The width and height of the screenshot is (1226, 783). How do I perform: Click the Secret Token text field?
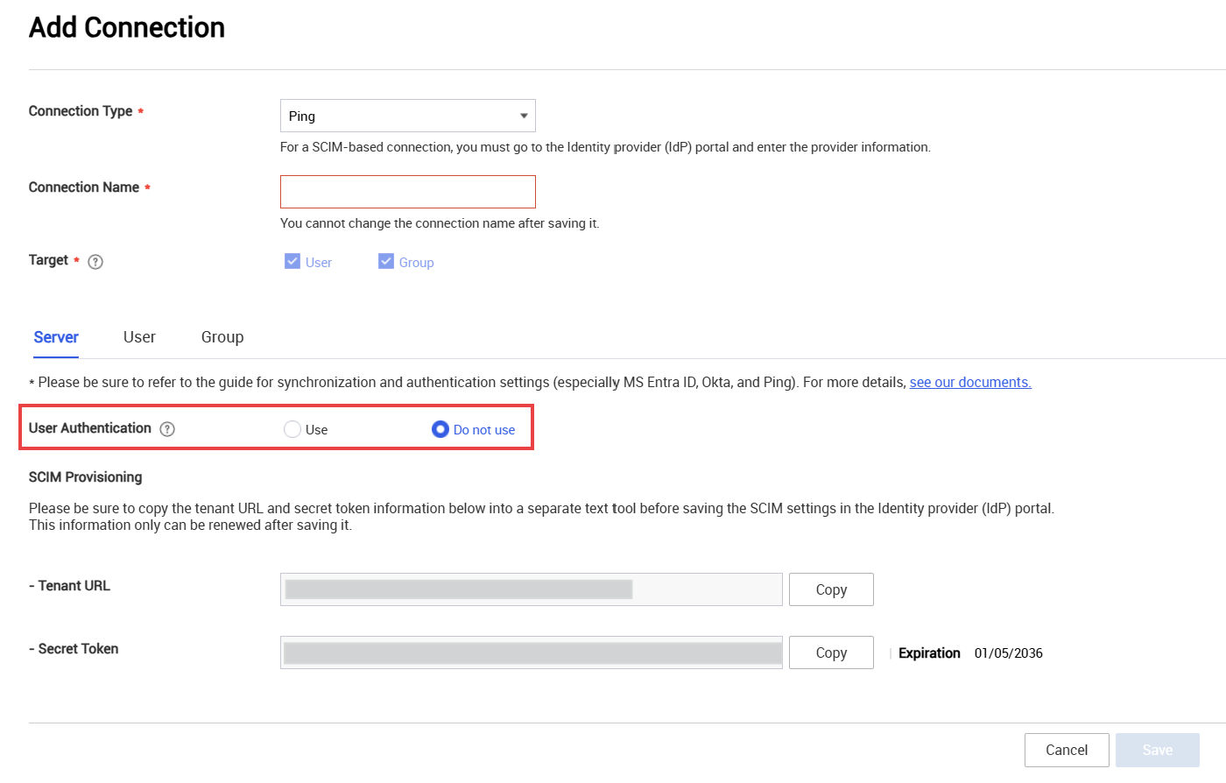coord(531,652)
